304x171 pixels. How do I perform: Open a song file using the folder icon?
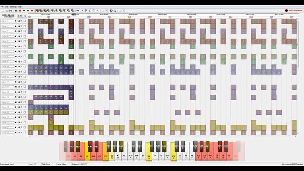click(7, 10)
